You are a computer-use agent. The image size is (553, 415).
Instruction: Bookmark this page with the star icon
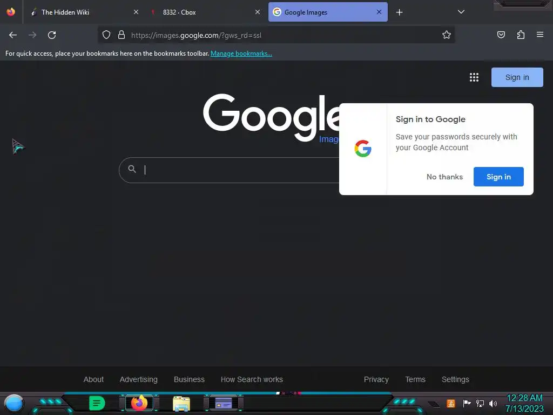click(x=447, y=35)
